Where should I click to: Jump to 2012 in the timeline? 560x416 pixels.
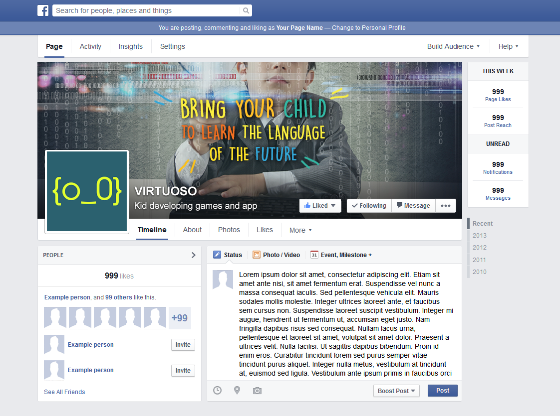[x=480, y=248]
